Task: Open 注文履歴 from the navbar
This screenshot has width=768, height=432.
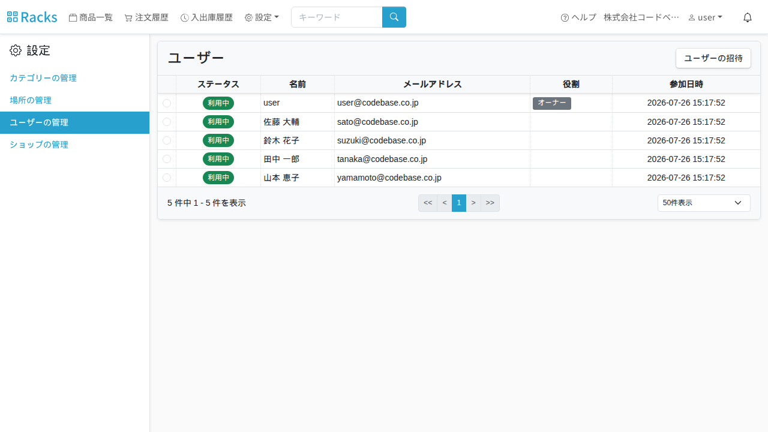Action: (x=146, y=17)
